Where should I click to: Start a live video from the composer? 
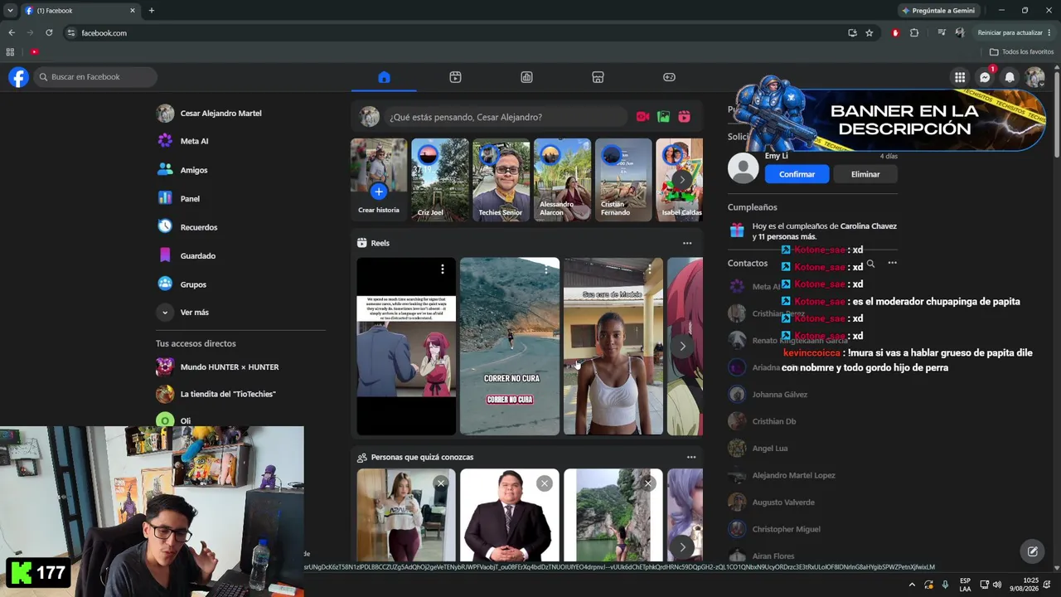[x=642, y=117]
